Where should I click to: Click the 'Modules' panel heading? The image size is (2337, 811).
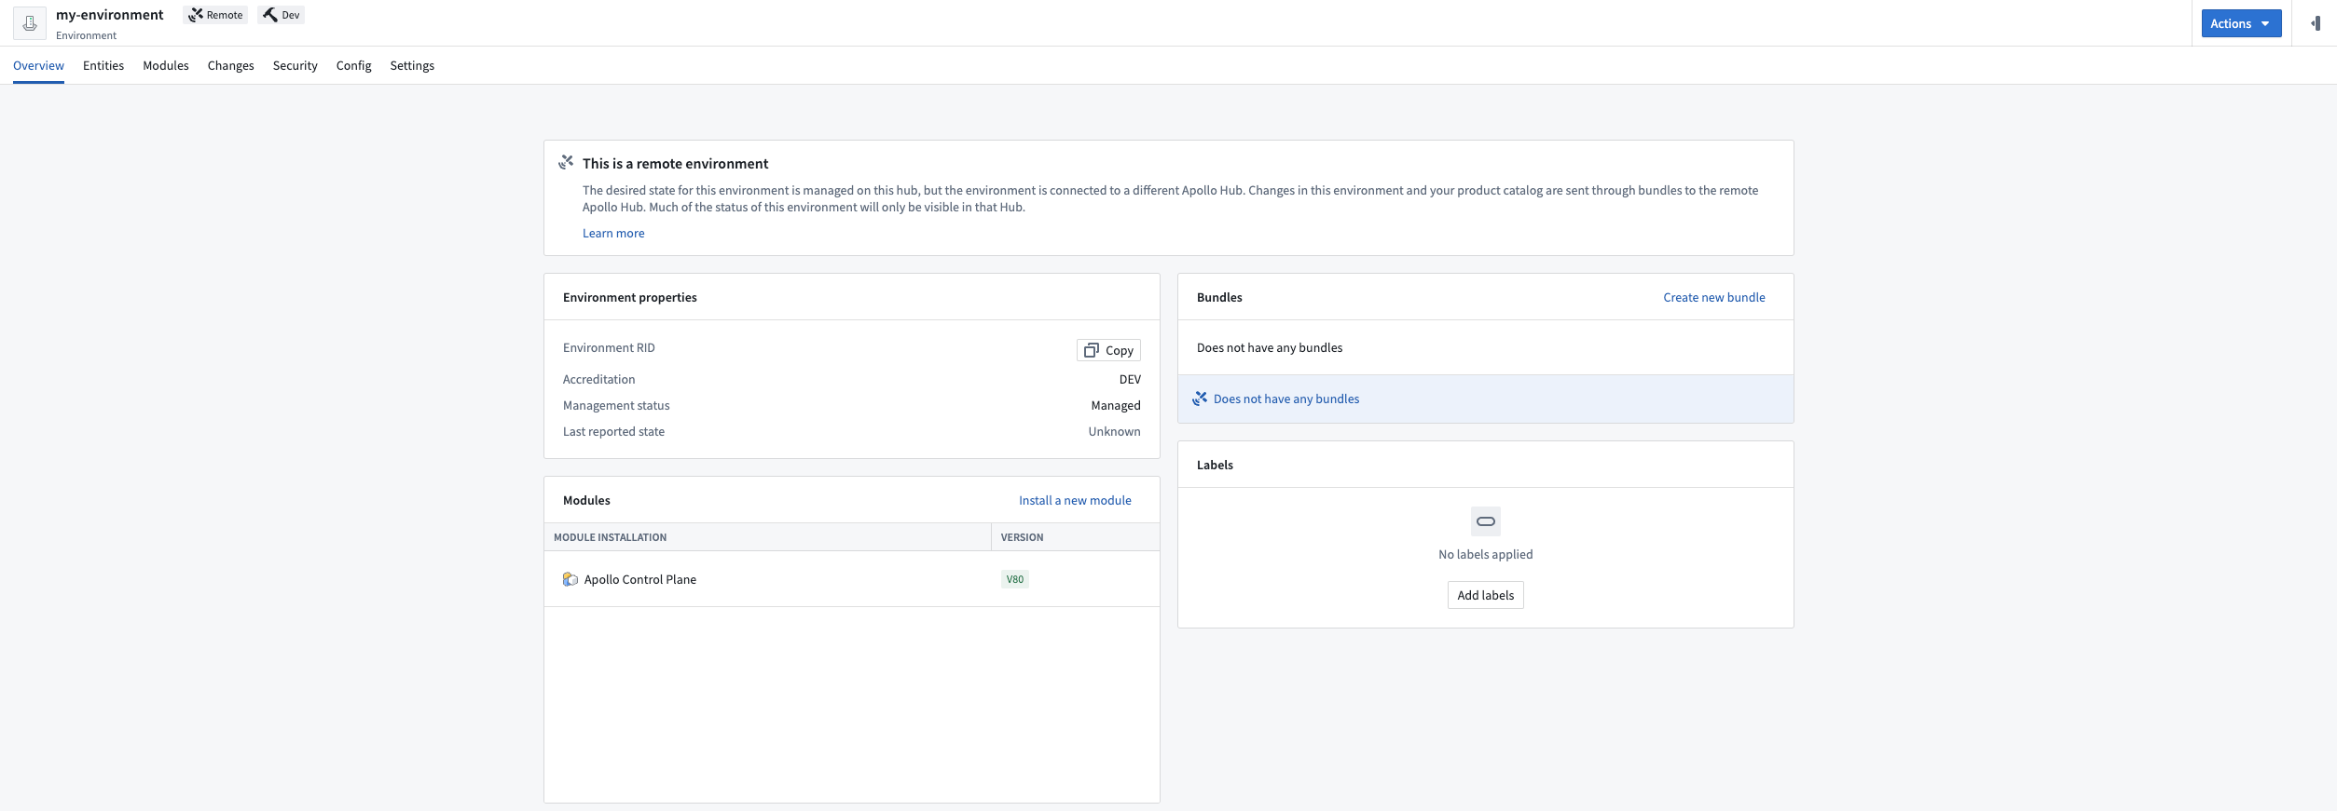click(586, 500)
